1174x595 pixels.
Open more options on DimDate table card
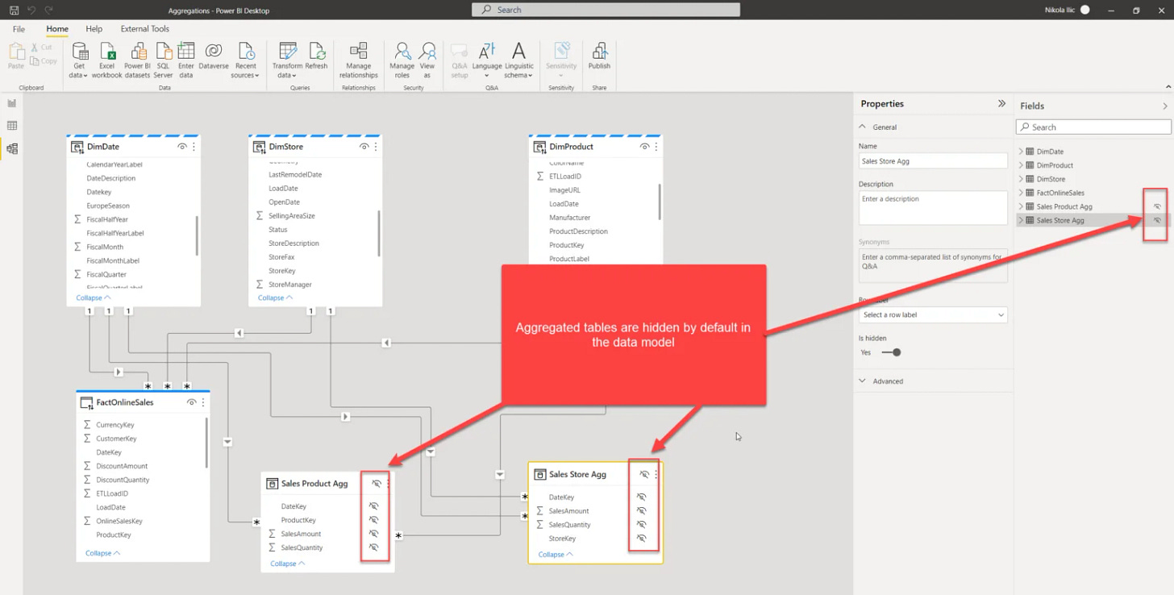pos(194,147)
